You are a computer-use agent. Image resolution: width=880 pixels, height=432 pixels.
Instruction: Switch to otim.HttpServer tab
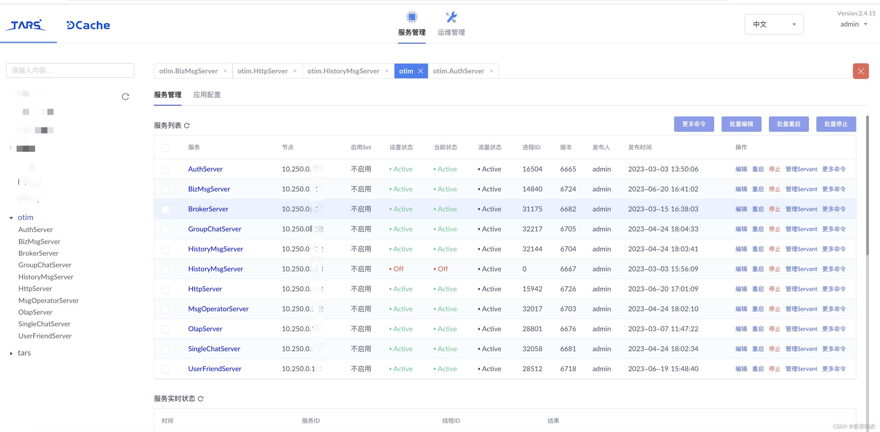262,71
